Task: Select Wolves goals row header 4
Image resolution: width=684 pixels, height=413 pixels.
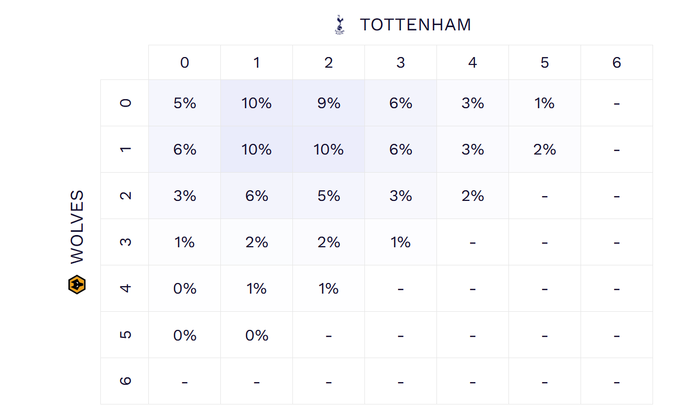Action: coord(125,288)
